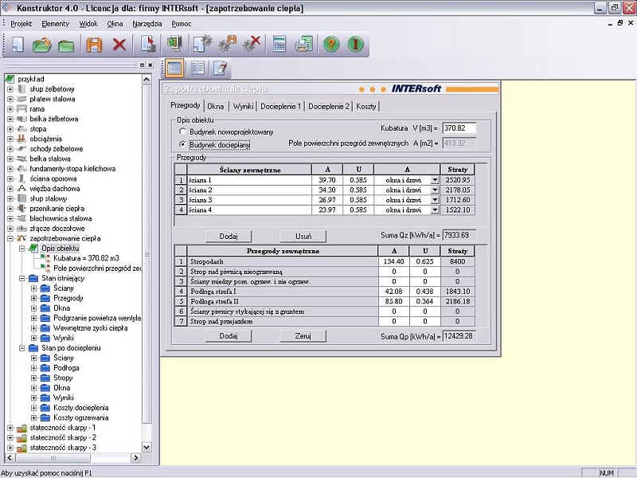Click the tree panel horizontal scroll-right arrow
The width and height of the screenshot is (637, 478).
tap(136, 457)
